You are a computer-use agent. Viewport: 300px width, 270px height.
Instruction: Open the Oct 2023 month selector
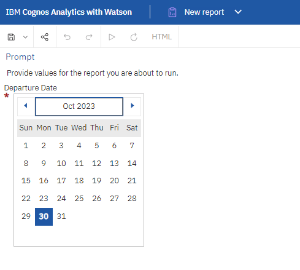point(79,106)
